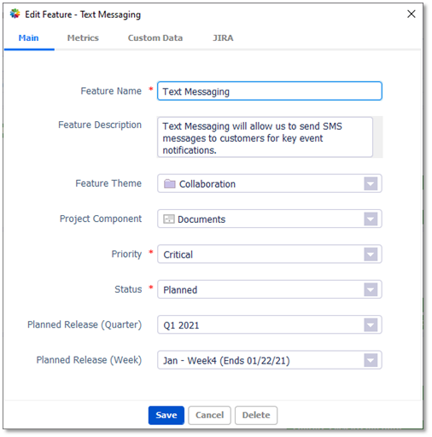Save the feature changes
Screen dimensions: 432x437
(x=166, y=415)
